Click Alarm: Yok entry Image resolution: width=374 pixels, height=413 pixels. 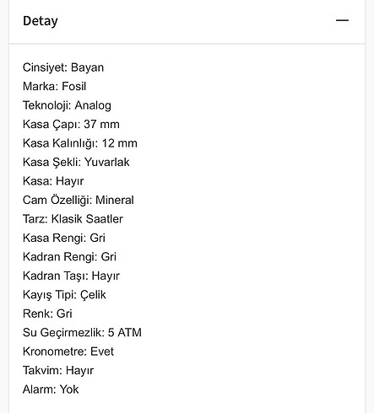[51, 389]
